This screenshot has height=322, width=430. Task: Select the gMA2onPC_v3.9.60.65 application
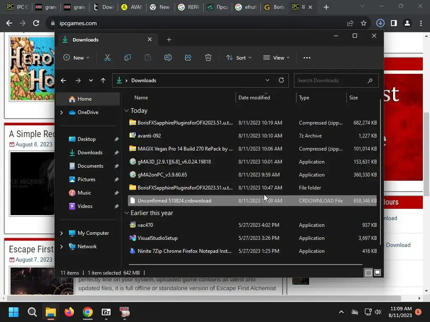(252, 175)
